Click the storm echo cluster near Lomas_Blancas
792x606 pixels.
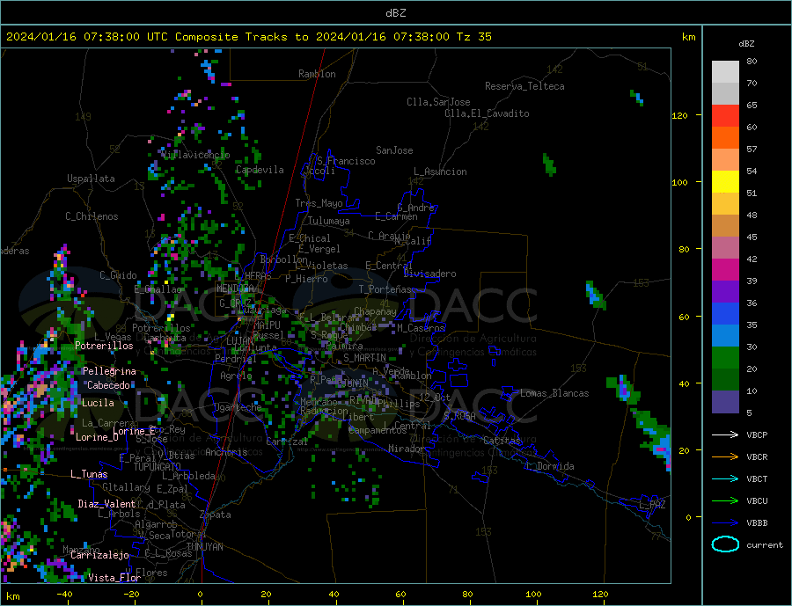pyautogui.click(x=625, y=388)
